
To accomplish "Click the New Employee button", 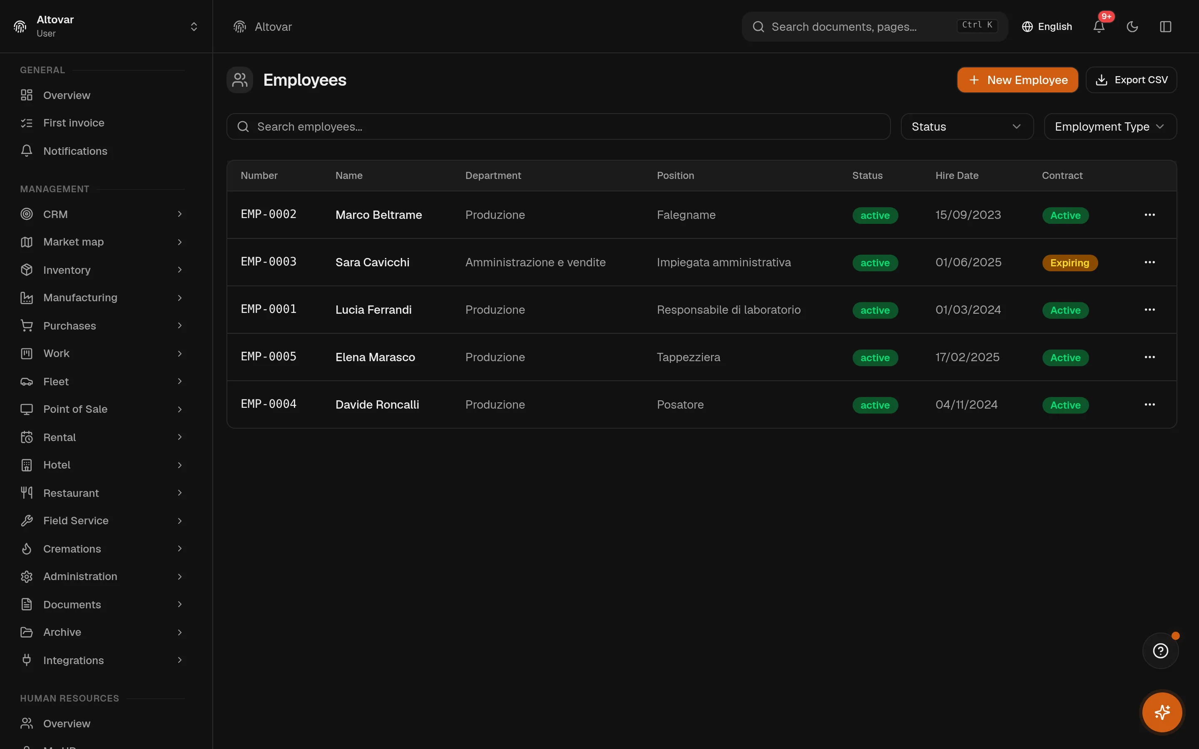I will point(1017,80).
